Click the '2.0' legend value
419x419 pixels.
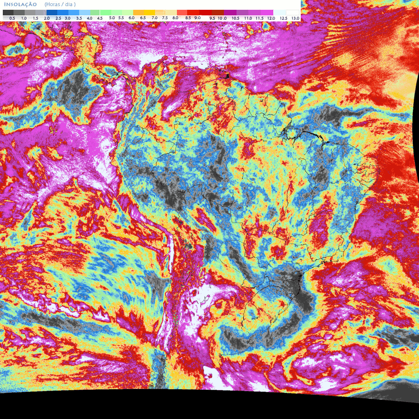click(x=47, y=19)
